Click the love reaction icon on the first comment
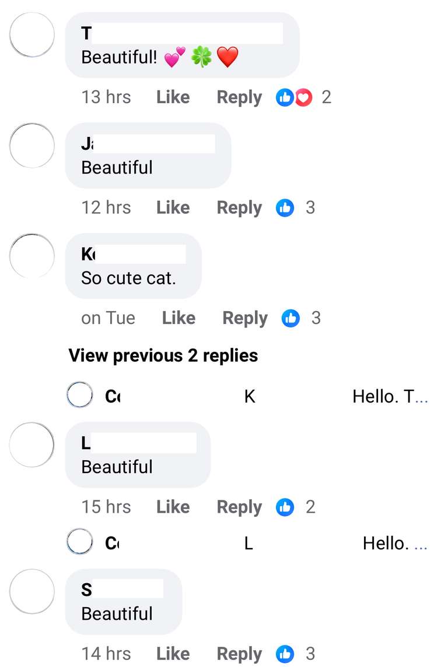448x667 pixels. click(302, 97)
